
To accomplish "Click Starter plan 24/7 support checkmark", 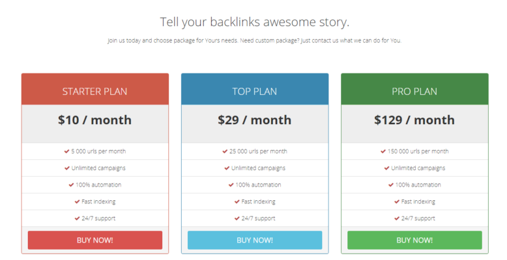I will tap(78, 218).
